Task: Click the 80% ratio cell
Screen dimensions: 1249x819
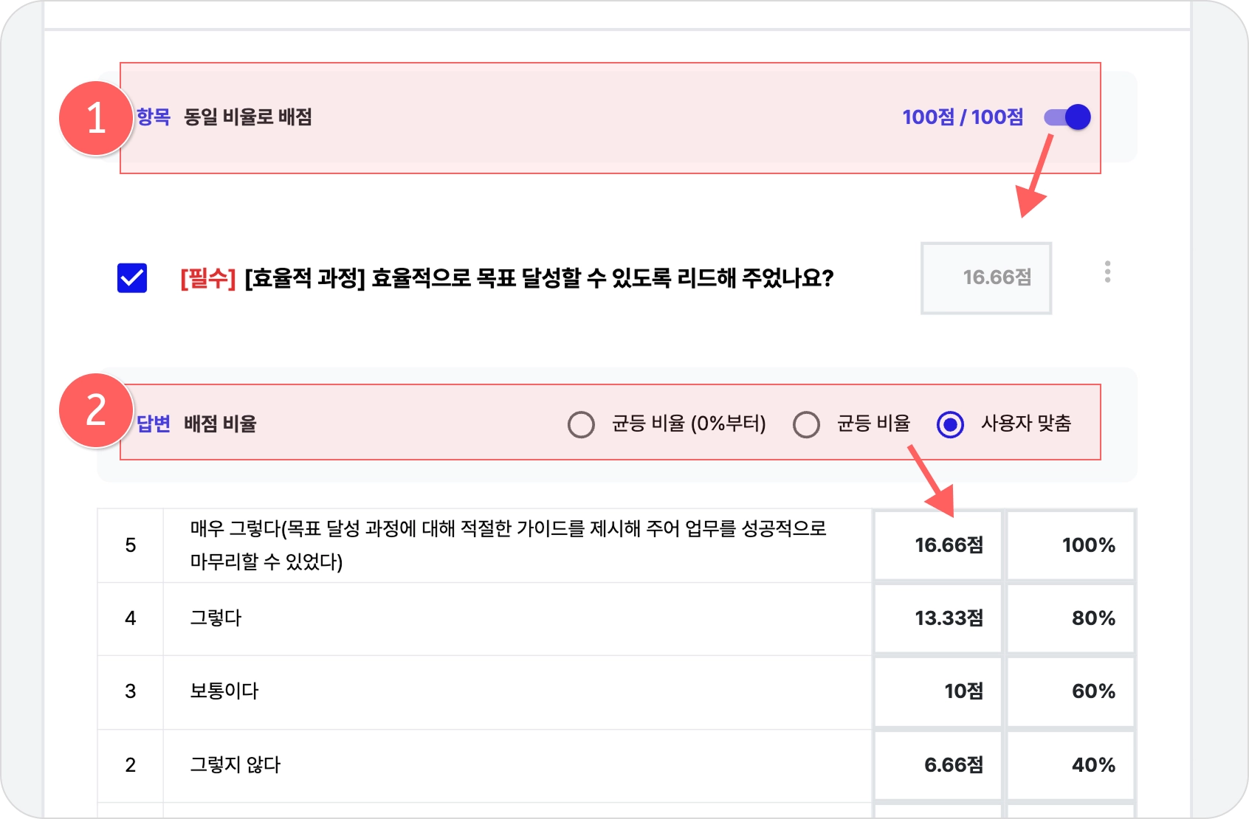Action: click(1071, 618)
